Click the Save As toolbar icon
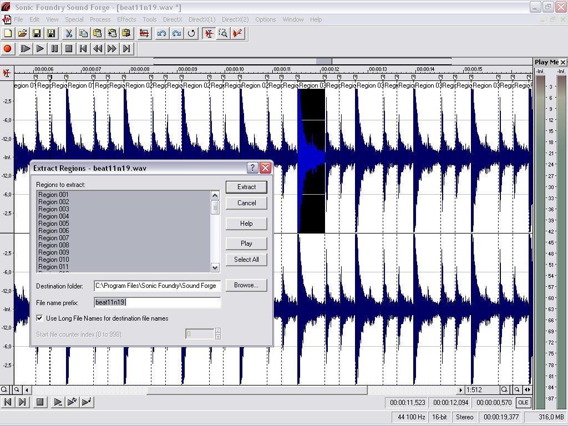 pos(51,33)
